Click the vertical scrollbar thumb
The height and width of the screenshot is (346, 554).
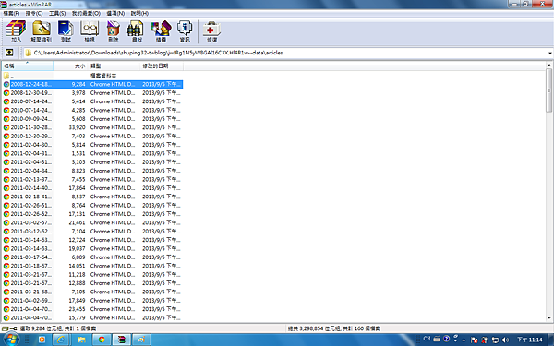[548, 90]
